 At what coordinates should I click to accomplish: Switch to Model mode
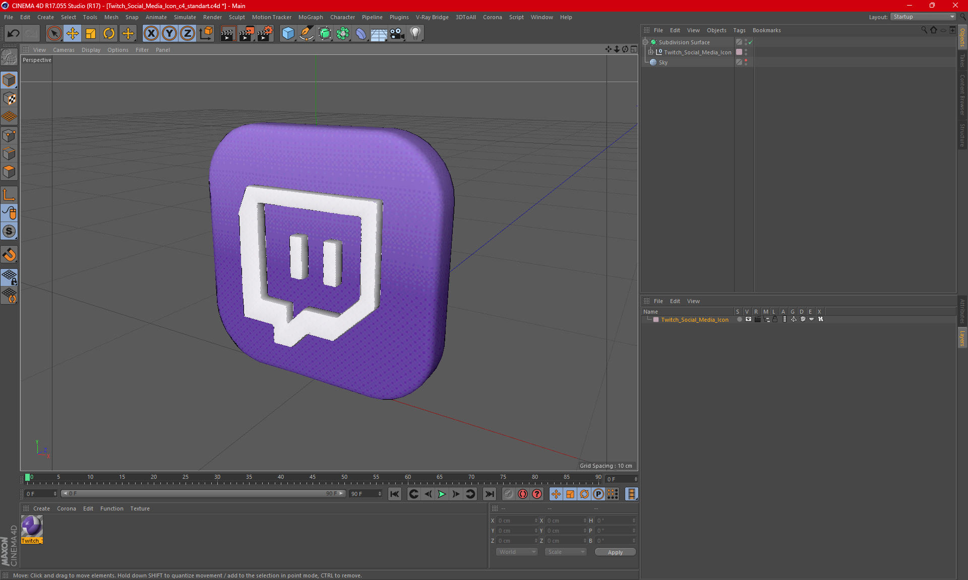[x=9, y=81]
